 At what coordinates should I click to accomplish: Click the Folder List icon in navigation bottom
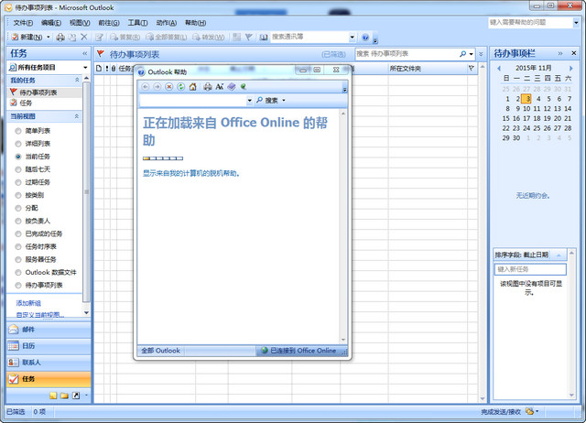65,396
